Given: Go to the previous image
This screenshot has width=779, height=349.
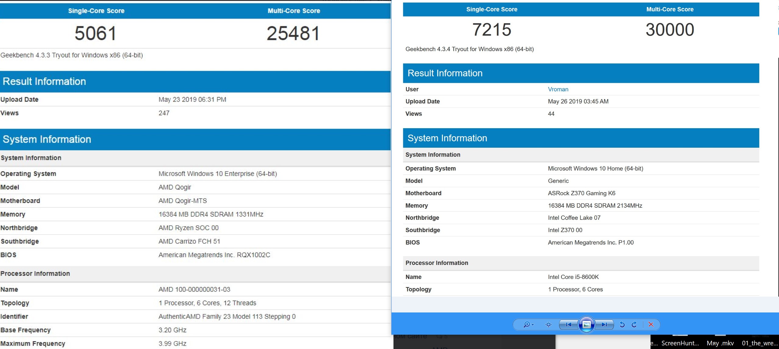Looking at the screenshot, I should pos(569,325).
